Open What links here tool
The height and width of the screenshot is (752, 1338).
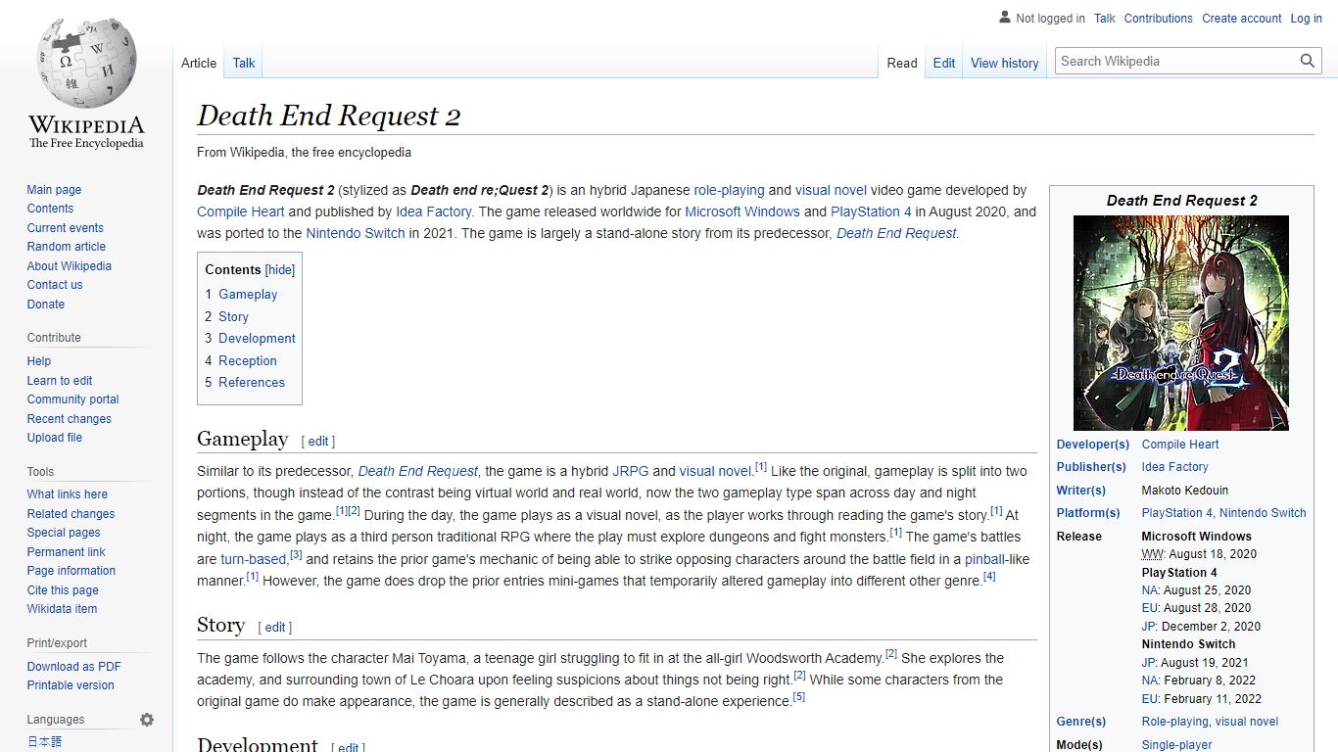click(67, 494)
